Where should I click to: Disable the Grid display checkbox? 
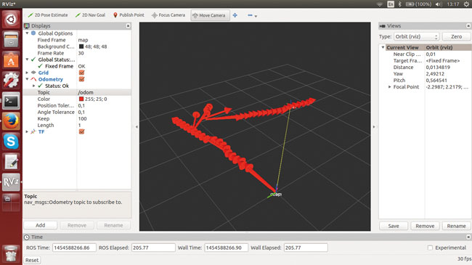(81, 73)
